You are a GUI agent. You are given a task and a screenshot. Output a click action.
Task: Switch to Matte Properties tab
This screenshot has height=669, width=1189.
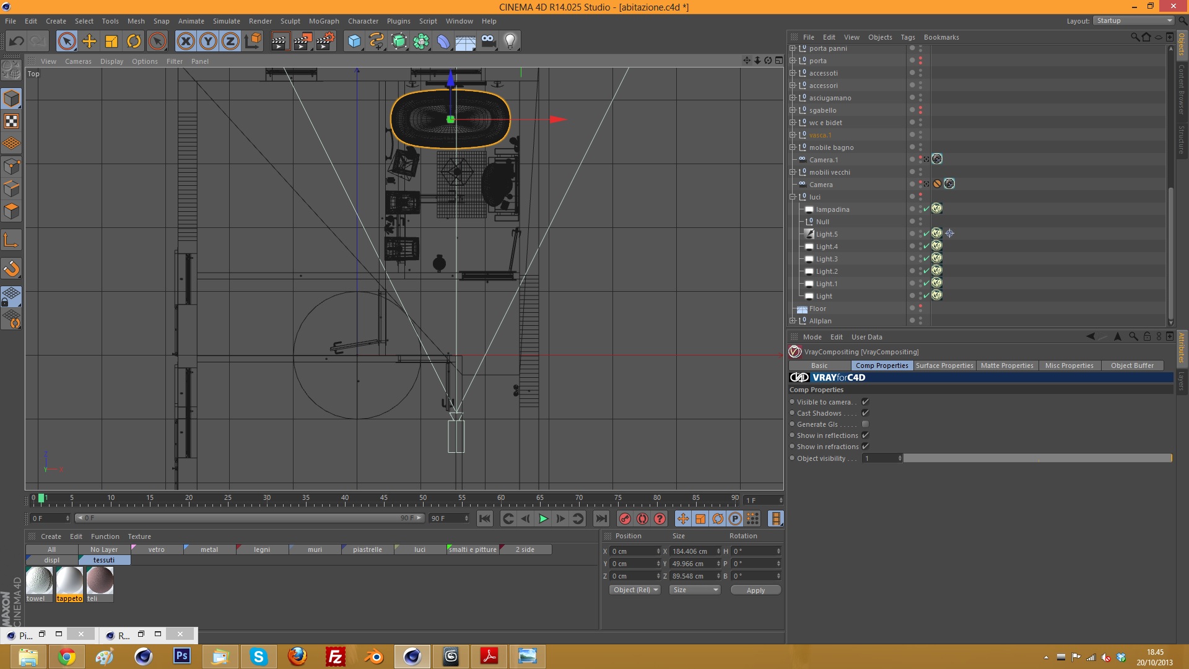click(1006, 365)
